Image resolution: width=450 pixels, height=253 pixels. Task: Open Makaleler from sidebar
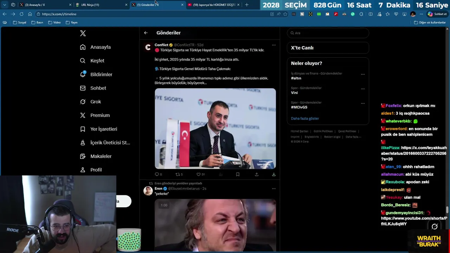click(x=96, y=156)
